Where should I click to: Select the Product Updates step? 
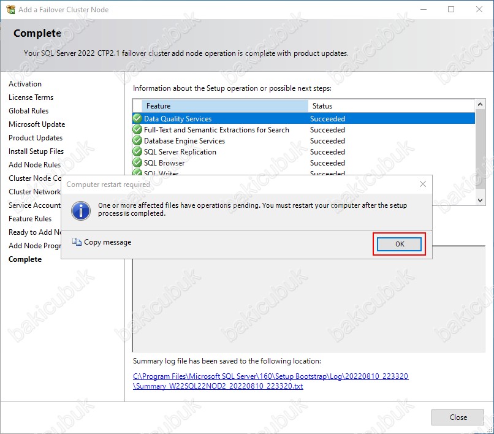[x=36, y=138]
